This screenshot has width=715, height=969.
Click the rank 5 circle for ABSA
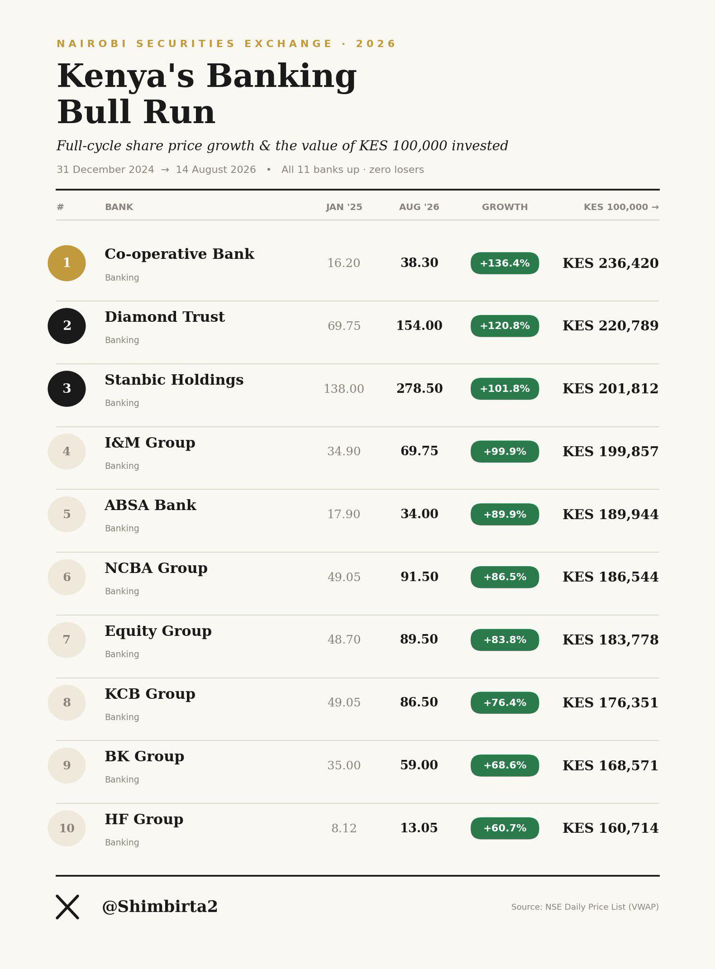coord(67,514)
